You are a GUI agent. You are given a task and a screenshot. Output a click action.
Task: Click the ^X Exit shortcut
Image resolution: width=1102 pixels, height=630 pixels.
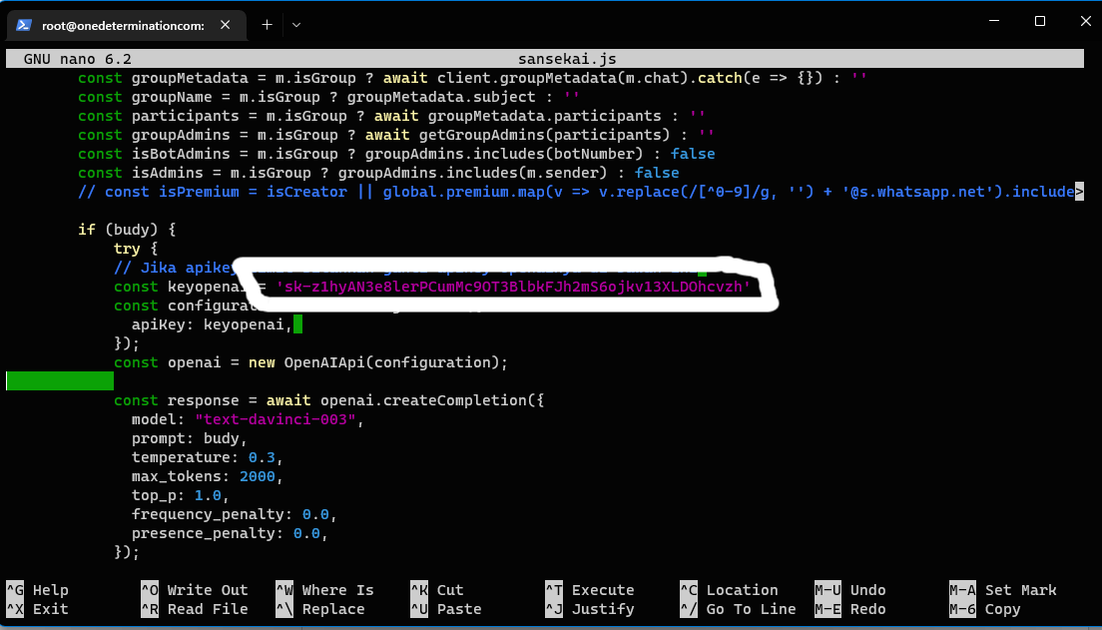click(x=38, y=609)
